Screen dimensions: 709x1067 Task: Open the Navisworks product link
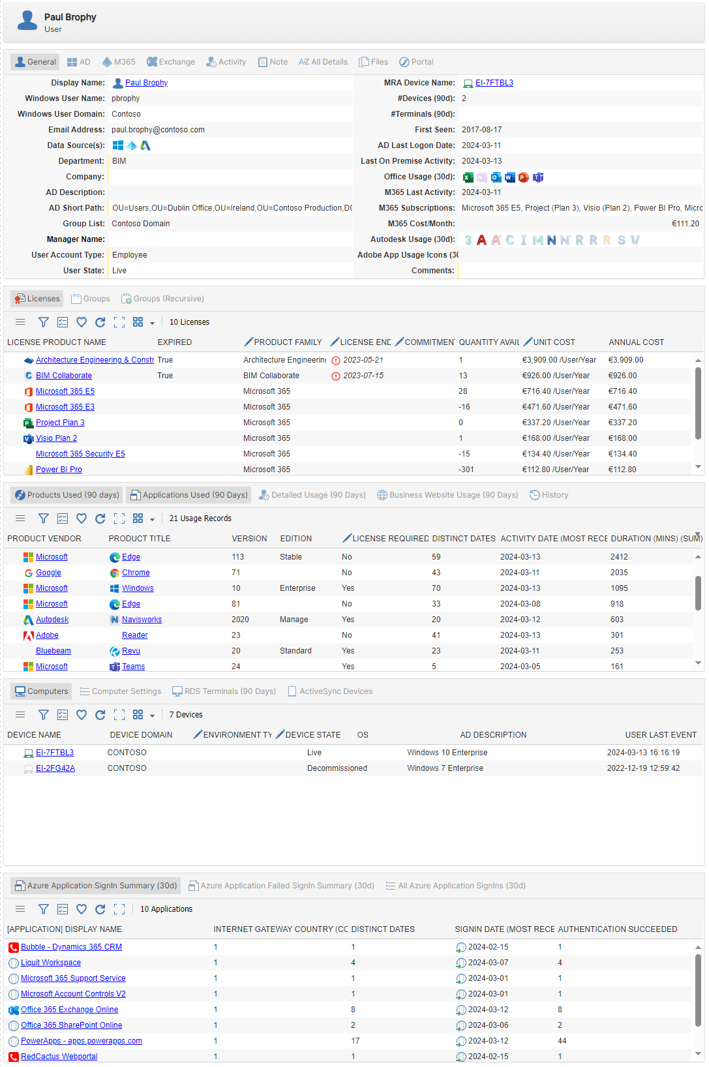tap(142, 620)
